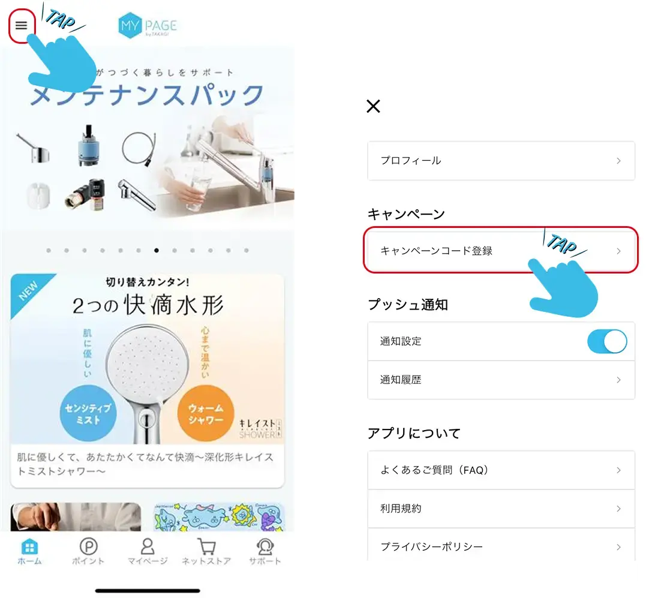The width and height of the screenshot is (649, 598).
Task: Open the ポイント tab
Action: [88, 552]
